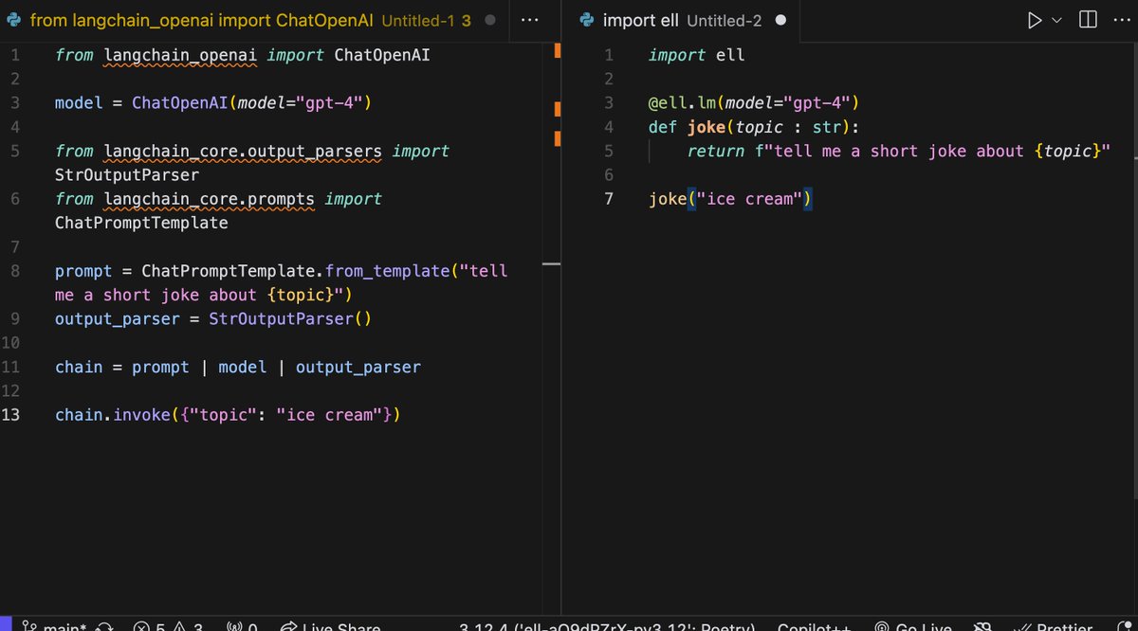This screenshot has height=631, width=1138.
Task: Close unsaved Untitled-2 tab via its dot
Action: tap(780, 20)
